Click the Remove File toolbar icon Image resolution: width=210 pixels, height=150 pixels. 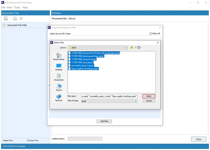pyautogui.click(x=15, y=18)
